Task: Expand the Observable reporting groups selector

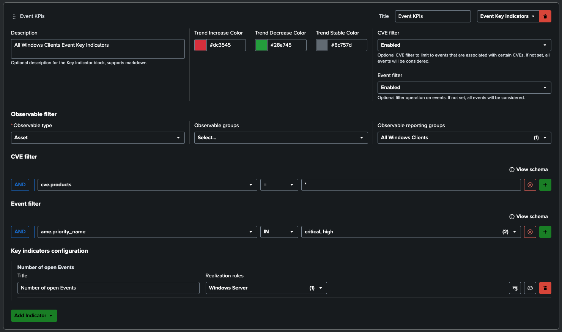Action: 464,137
